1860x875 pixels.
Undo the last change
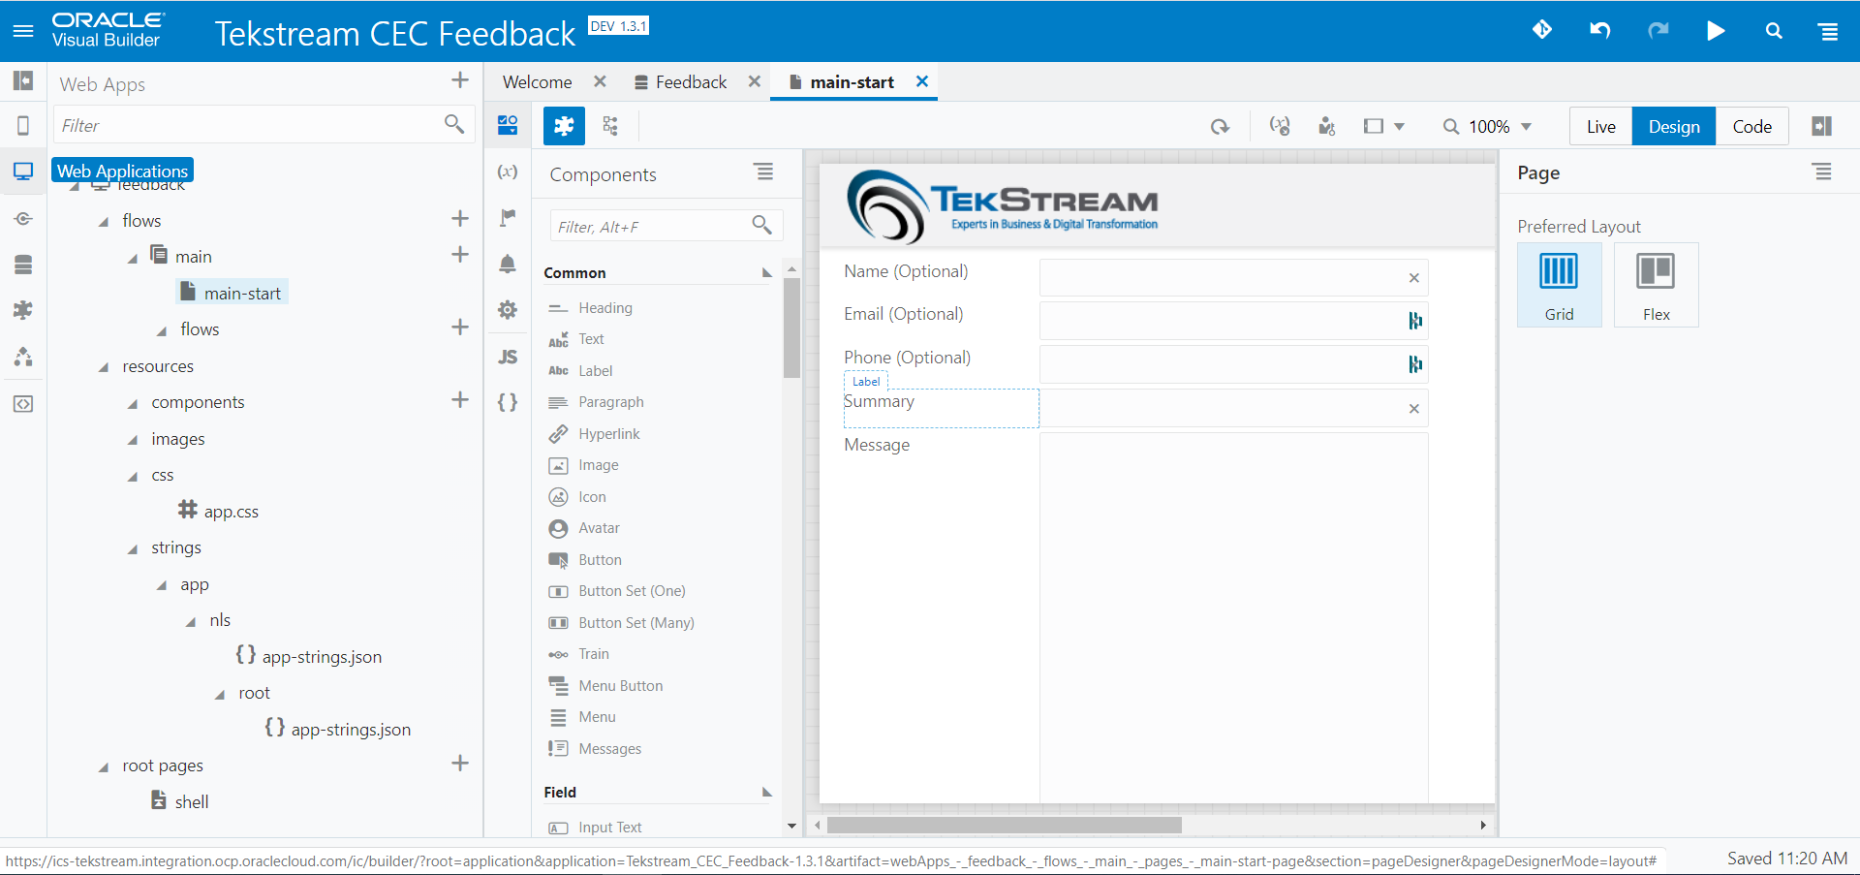tap(1599, 30)
